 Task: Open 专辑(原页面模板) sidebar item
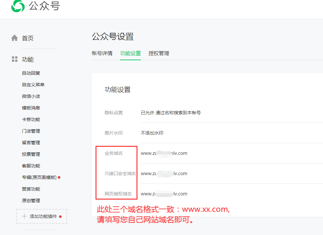39,177
